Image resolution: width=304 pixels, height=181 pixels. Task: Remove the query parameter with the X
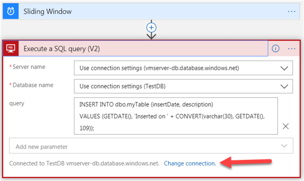[x=286, y=126]
